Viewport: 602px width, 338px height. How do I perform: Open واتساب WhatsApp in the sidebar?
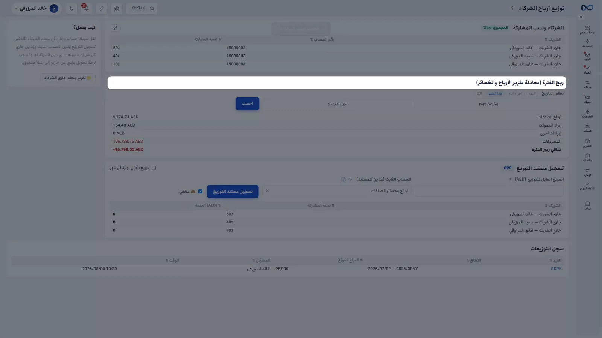(587, 157)
